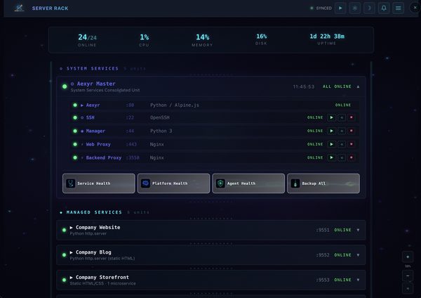Image resolution: width=421 pixels, height=298 pixels.
Task: Click the 14% Memory stat
Action: click(x=203, y=40)
